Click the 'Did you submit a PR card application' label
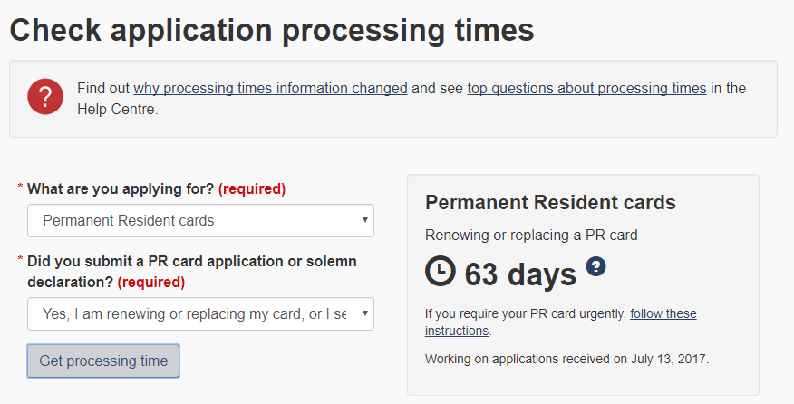 click(x=191, y=262)
